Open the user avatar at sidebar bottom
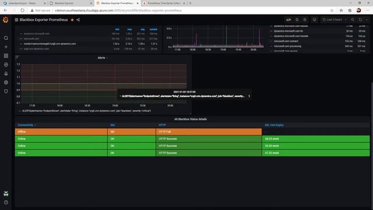The image size is (373, 210). [6, 194]
